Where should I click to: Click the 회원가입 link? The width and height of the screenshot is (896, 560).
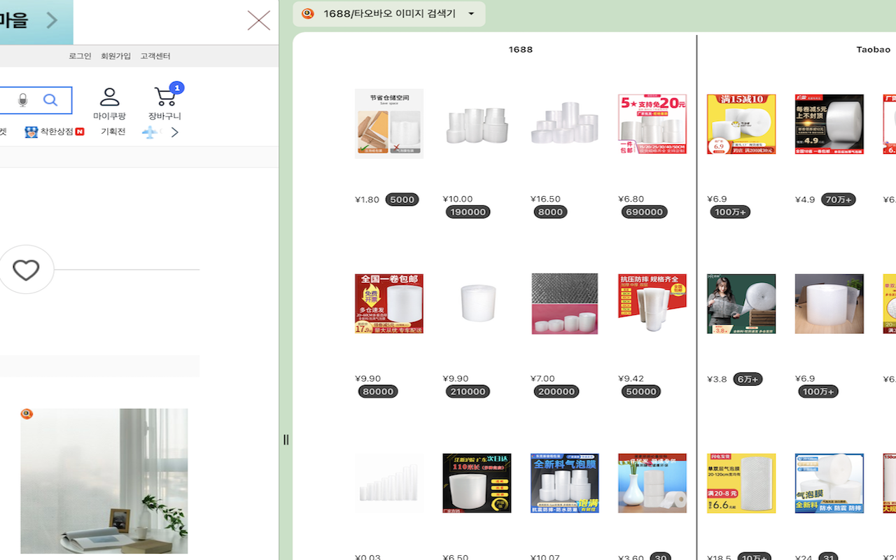[x=115, y=56]
